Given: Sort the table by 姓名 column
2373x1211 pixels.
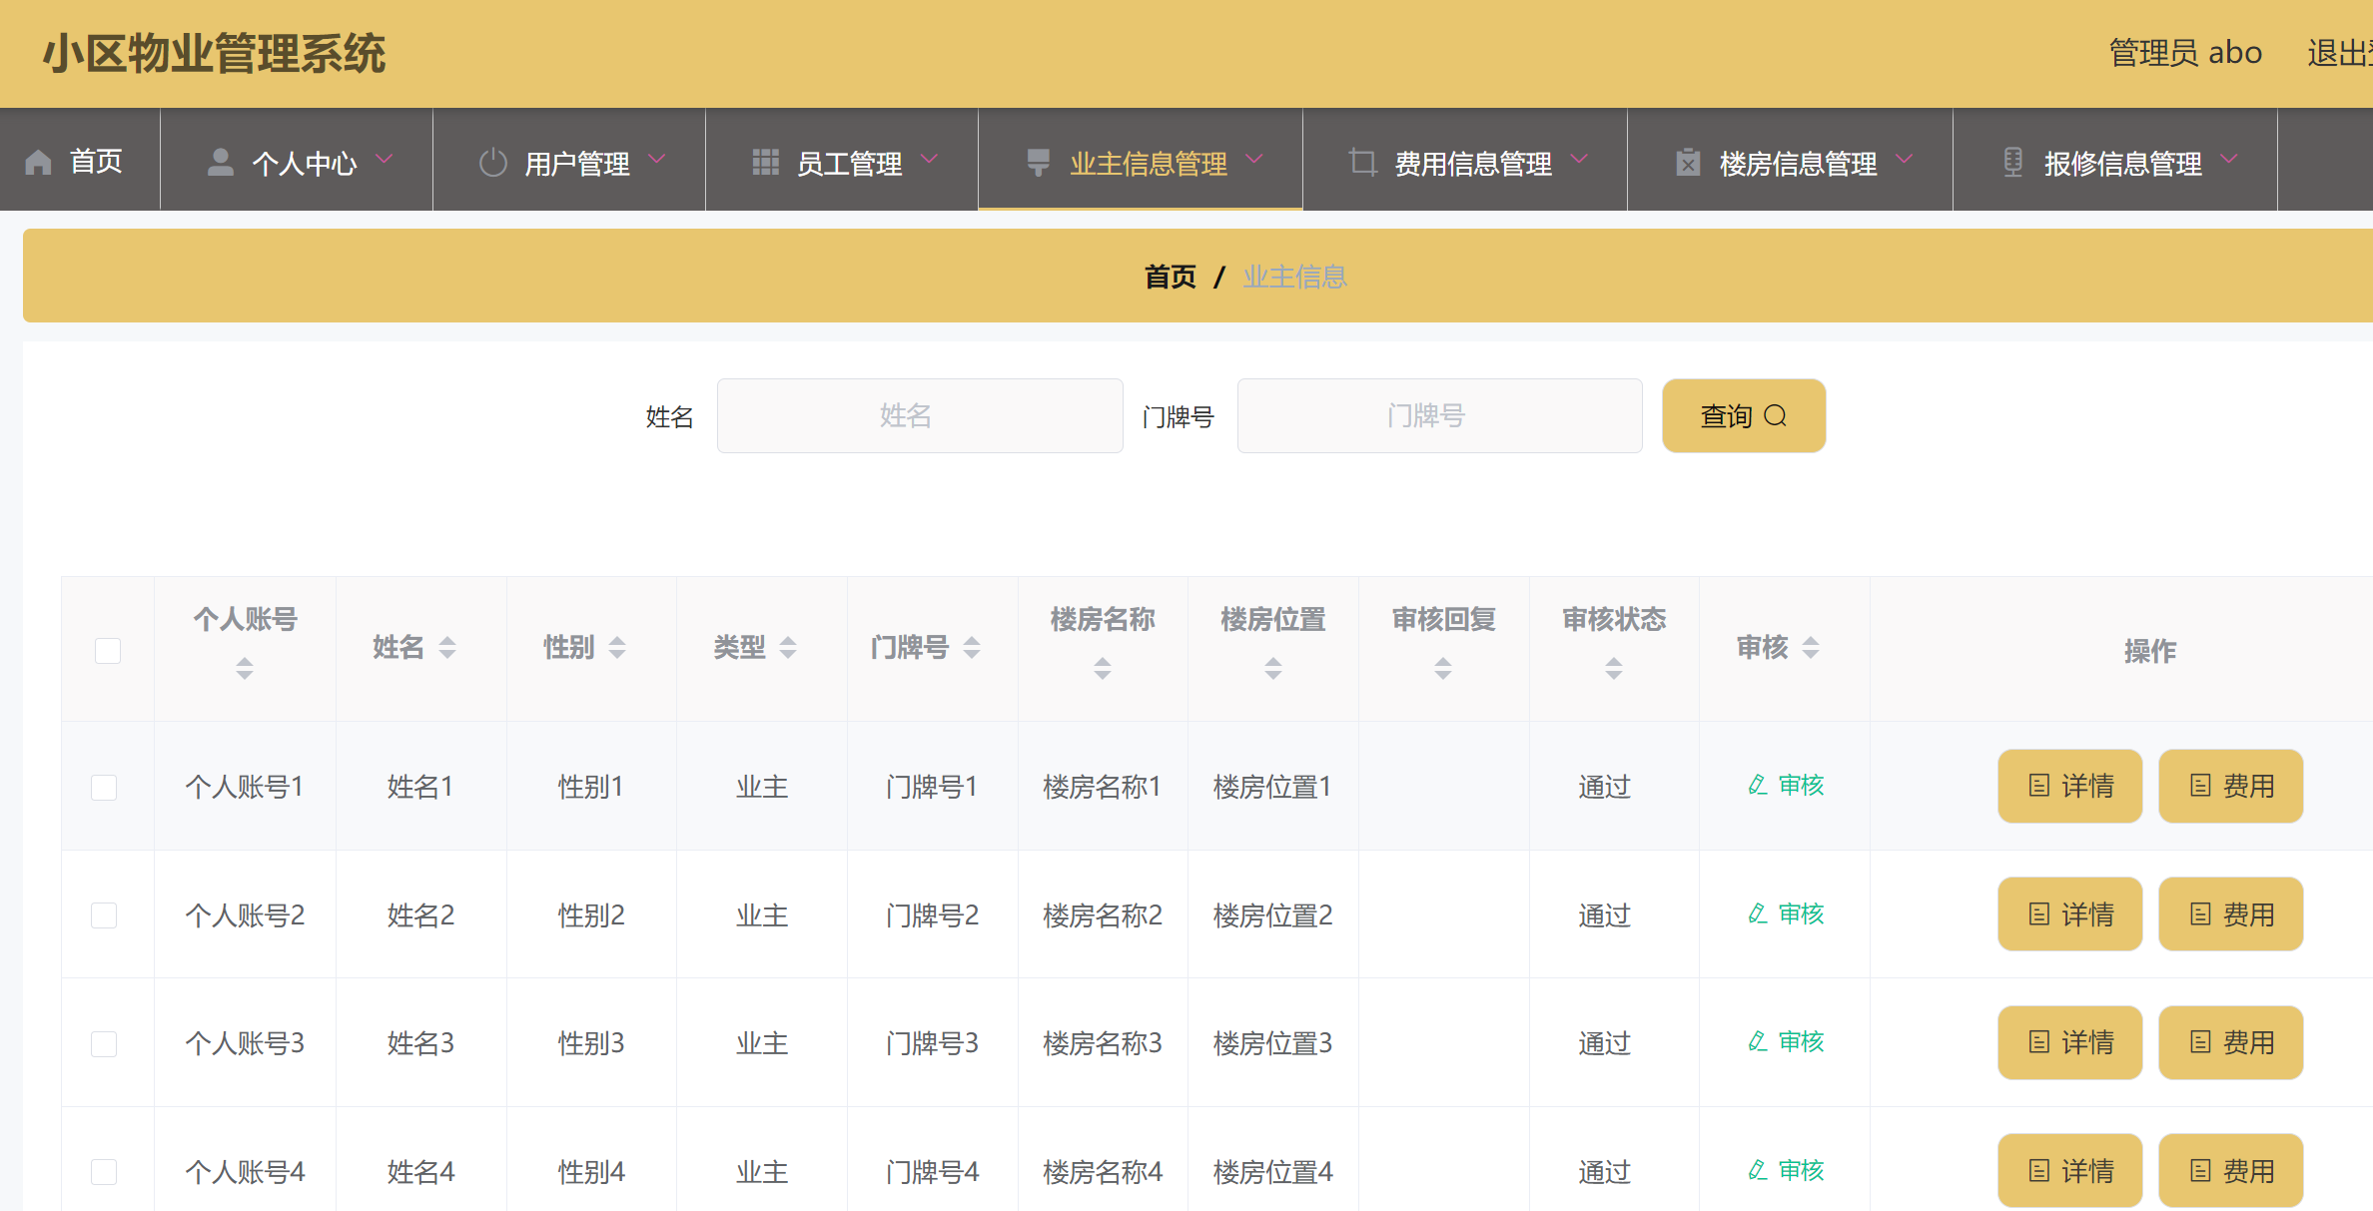Looking at the screenshot, I should pyautogui.click(x=447, y=648).
